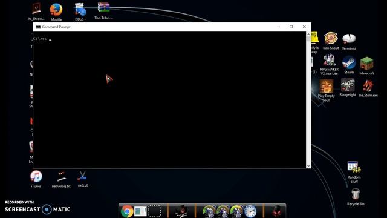Click the Chrome icon in the dock
This screenshot has height=218, width=387.
point(127,211)
